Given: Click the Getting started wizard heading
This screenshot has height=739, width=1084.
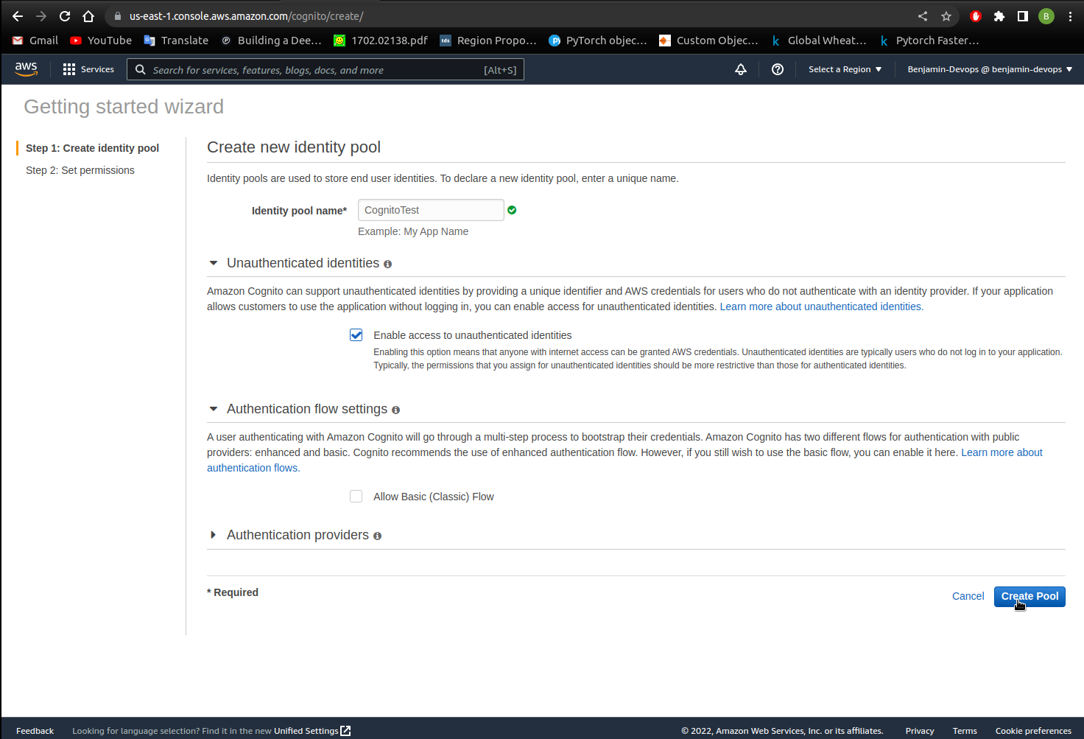Looking at the screenshot, I should (x=124, y=107).
